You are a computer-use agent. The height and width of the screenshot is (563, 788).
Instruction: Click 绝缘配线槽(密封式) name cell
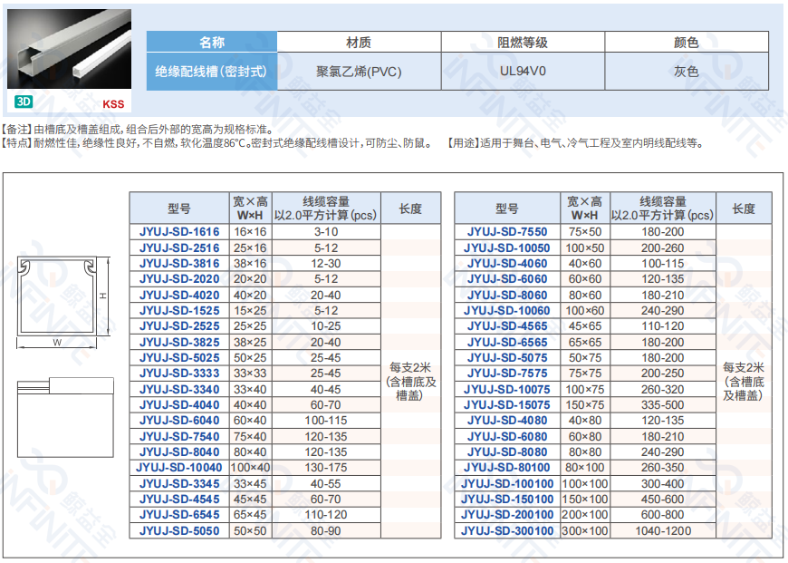pos(212,72)
